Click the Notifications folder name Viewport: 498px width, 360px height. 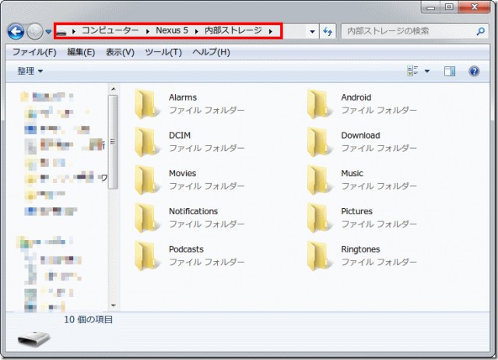pos(193,211)
